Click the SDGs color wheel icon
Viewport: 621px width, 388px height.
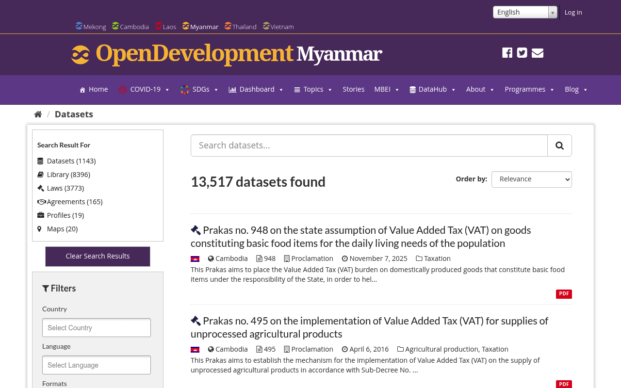point(185,90)
